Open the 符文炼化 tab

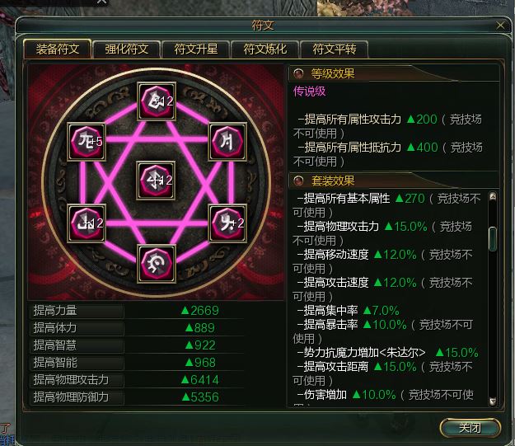pos(265,49)
